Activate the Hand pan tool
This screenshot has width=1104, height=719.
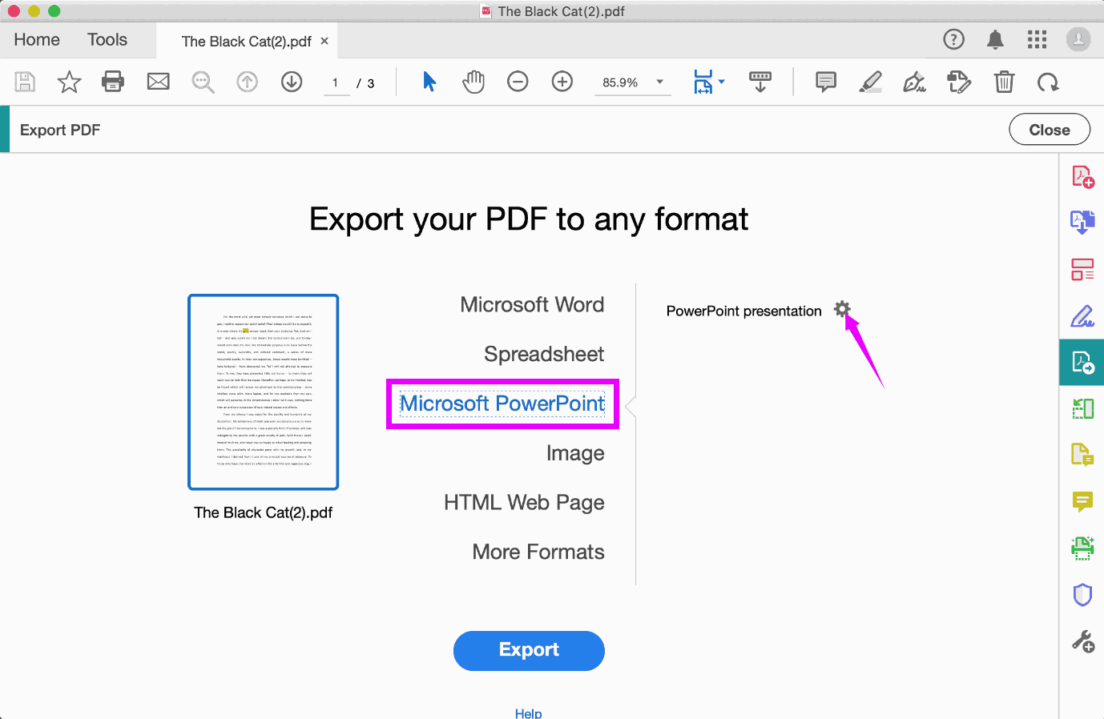click(473, 82)
